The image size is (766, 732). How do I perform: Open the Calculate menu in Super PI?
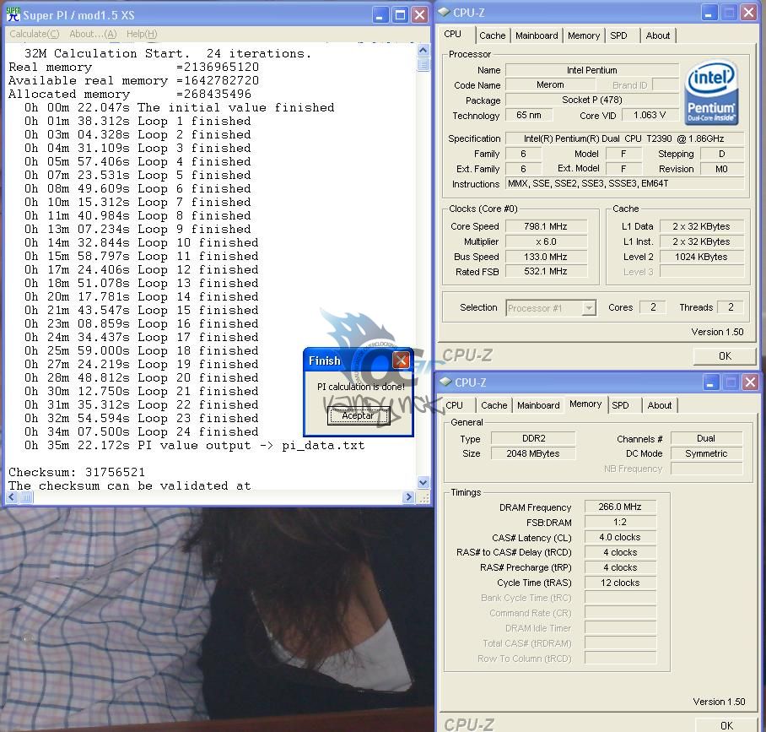coord(35,34)
